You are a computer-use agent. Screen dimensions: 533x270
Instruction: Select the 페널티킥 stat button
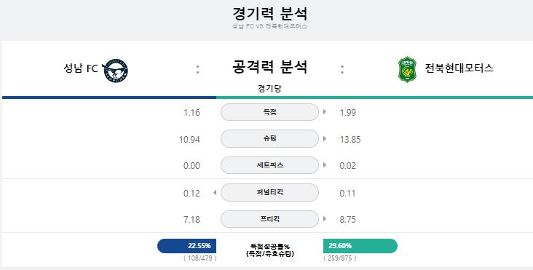269,192
